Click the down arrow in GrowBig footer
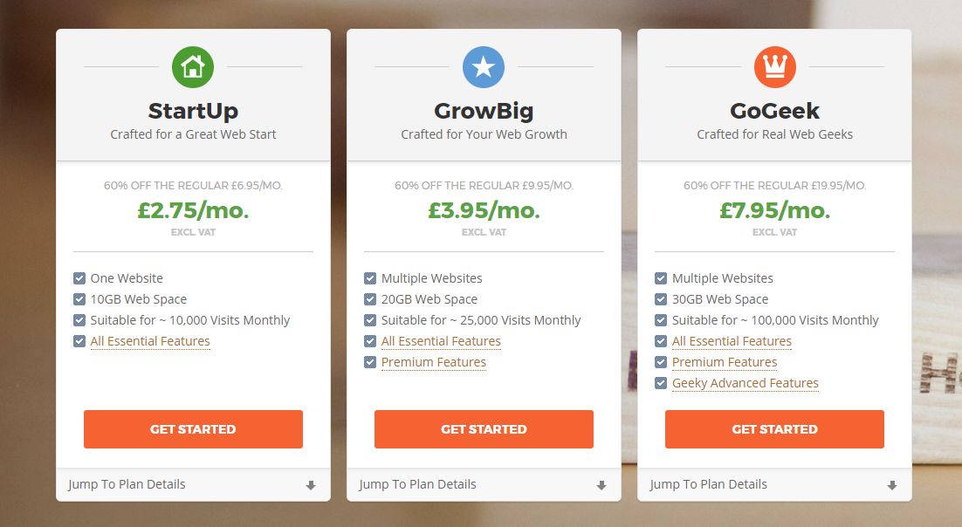This screenshot has height=527, width=962. coord(601,485)
